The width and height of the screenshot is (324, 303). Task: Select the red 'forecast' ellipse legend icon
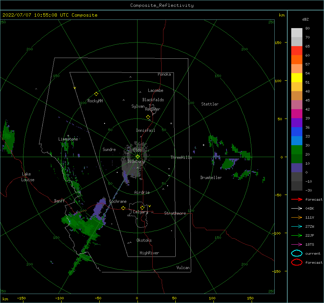click(x=297, y=262)
